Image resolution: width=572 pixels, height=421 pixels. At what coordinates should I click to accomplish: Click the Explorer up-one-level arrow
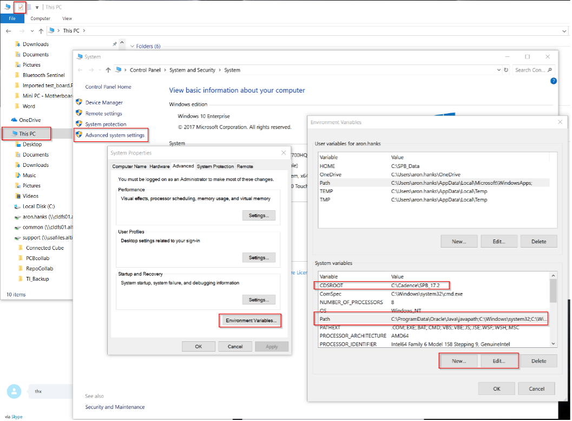click(x=41, y=31)
